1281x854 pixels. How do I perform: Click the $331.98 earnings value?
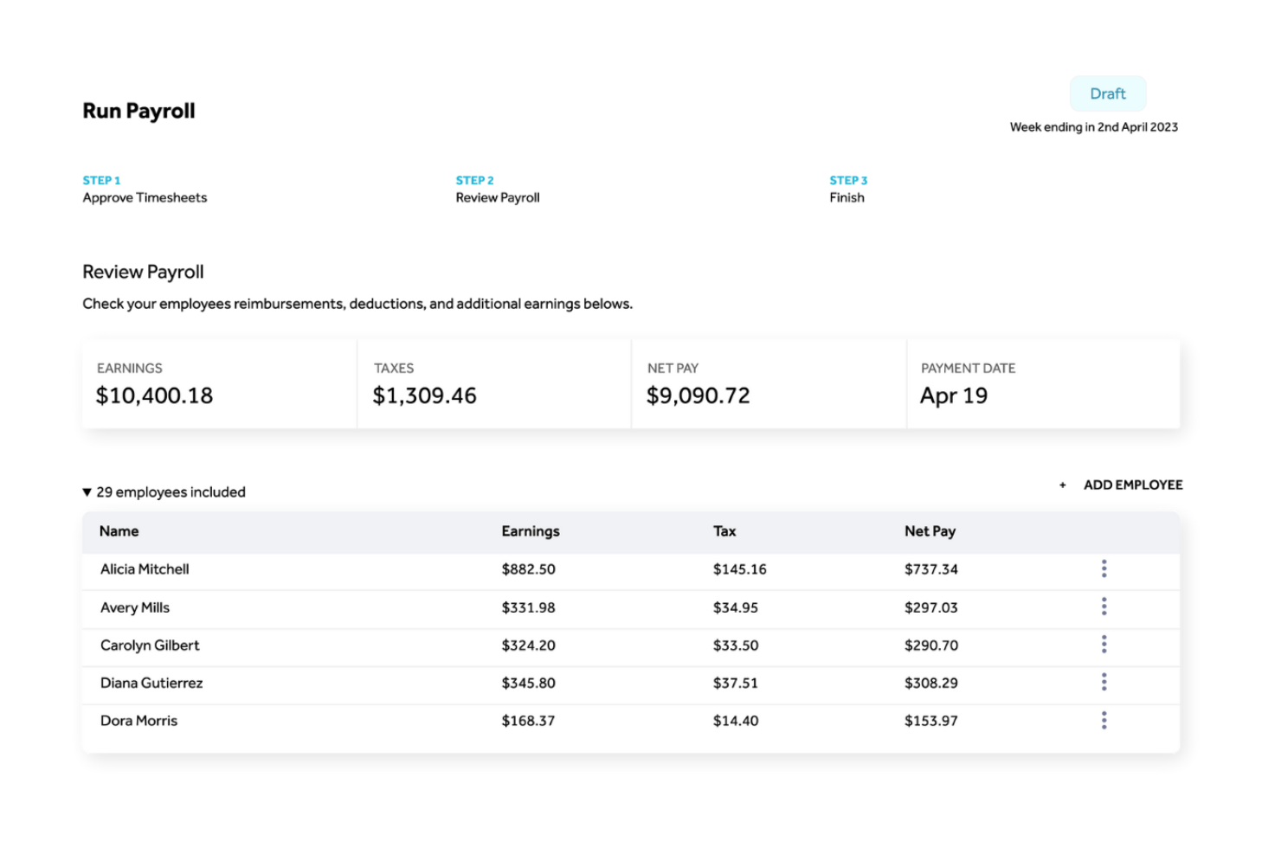coord(528,607)
